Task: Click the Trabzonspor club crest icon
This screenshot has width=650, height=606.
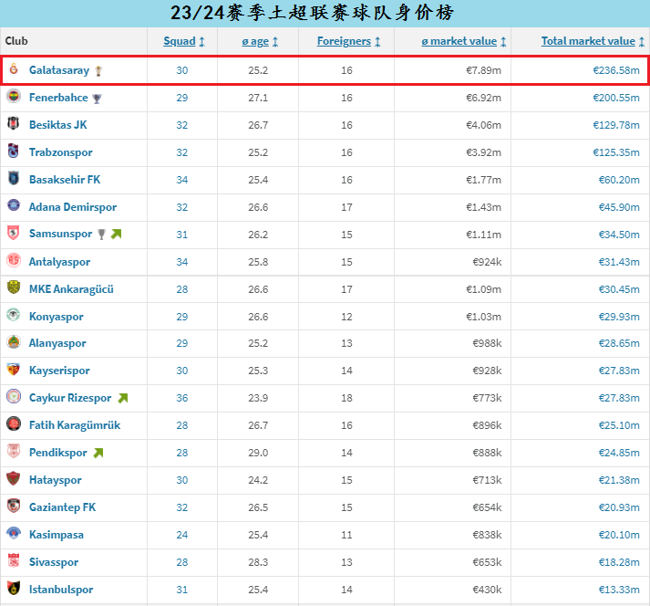Action: click(x=14, y=151)
